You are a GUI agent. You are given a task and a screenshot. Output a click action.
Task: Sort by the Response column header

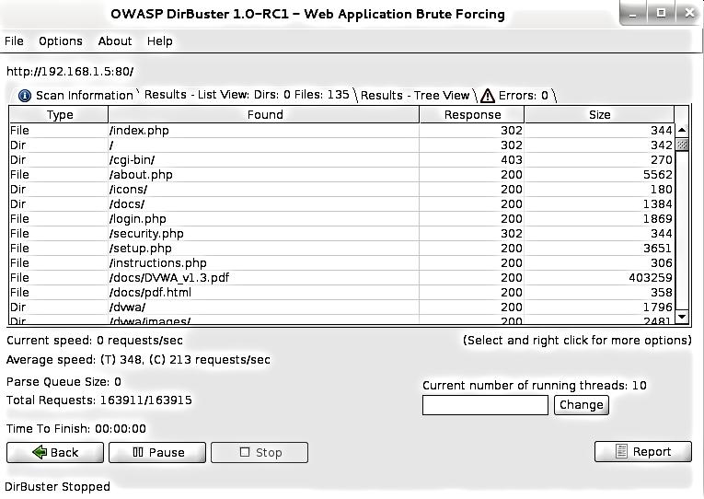click(x=472, y=114)
